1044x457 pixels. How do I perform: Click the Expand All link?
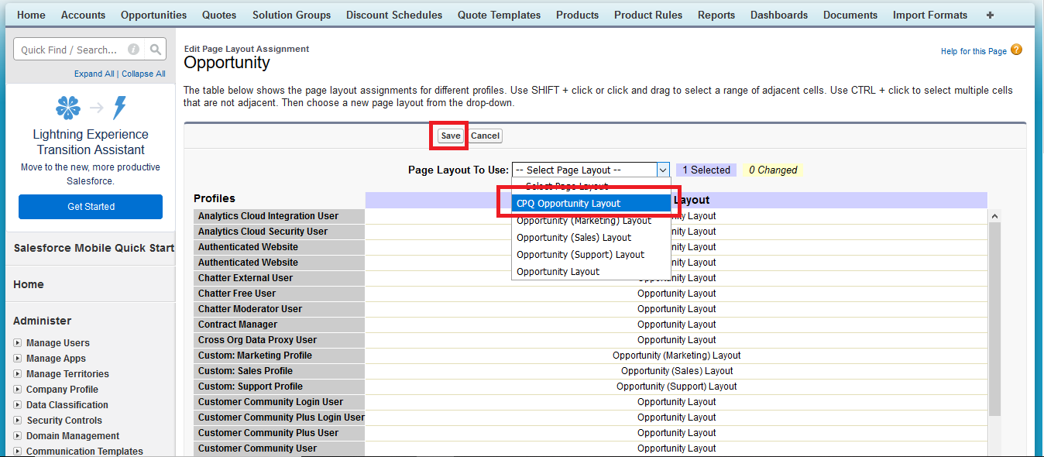coord(94,74)
